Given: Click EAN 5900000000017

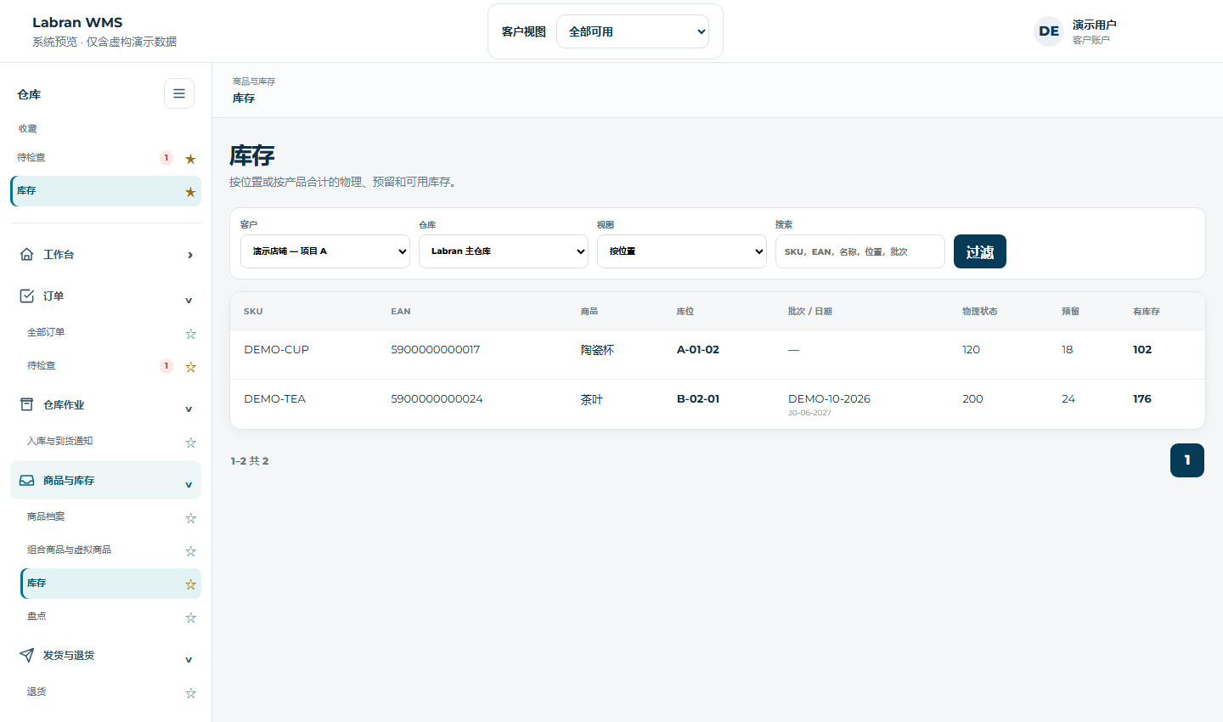Looking at the screenshot, I should (436, 349).
